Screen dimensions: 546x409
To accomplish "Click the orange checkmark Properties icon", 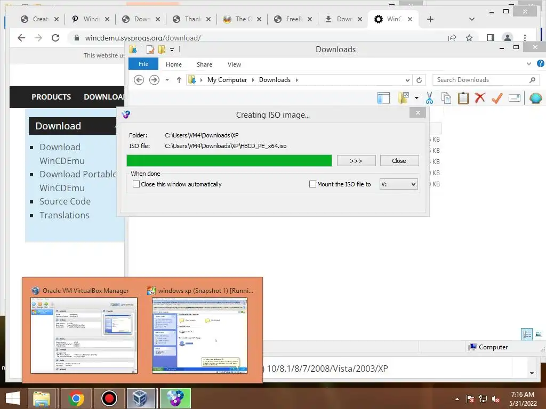I will tap(497, 98).
